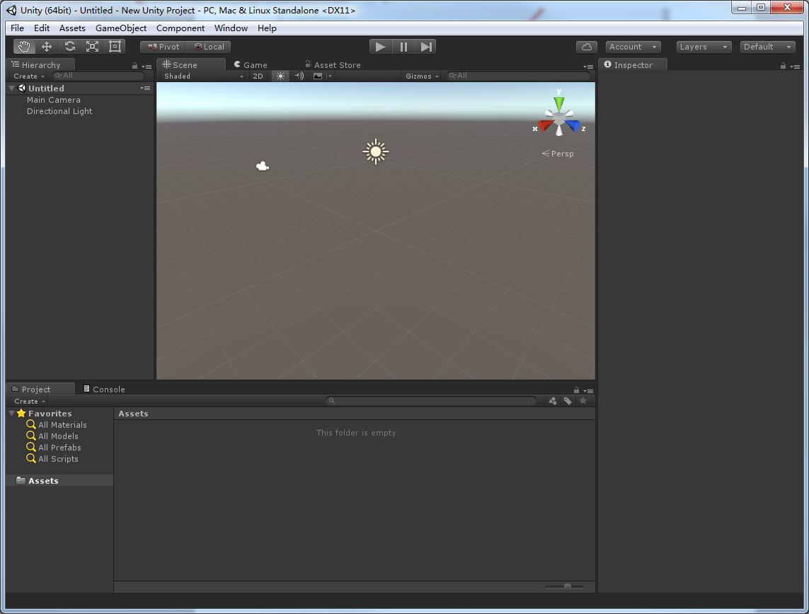Open scene effects dropdown arrow
This screenshot has height=614, width=809.
[x=330, y=76]
